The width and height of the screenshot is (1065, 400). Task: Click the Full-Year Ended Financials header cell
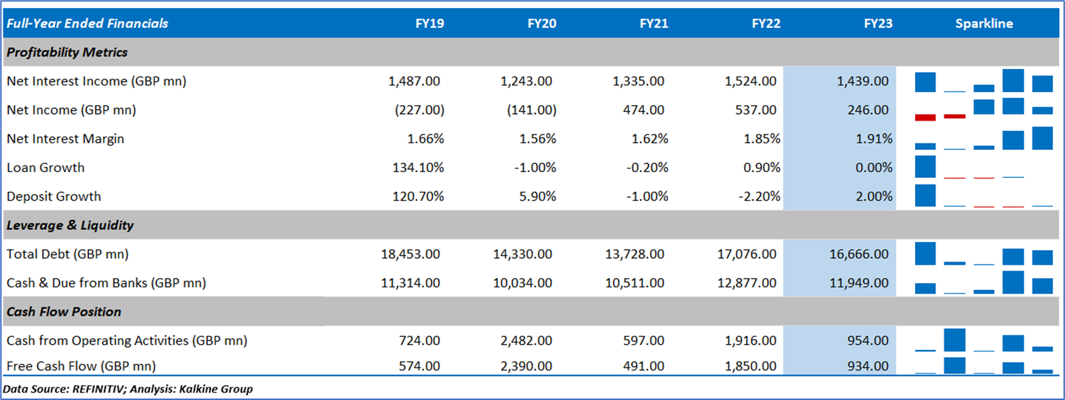87,24
